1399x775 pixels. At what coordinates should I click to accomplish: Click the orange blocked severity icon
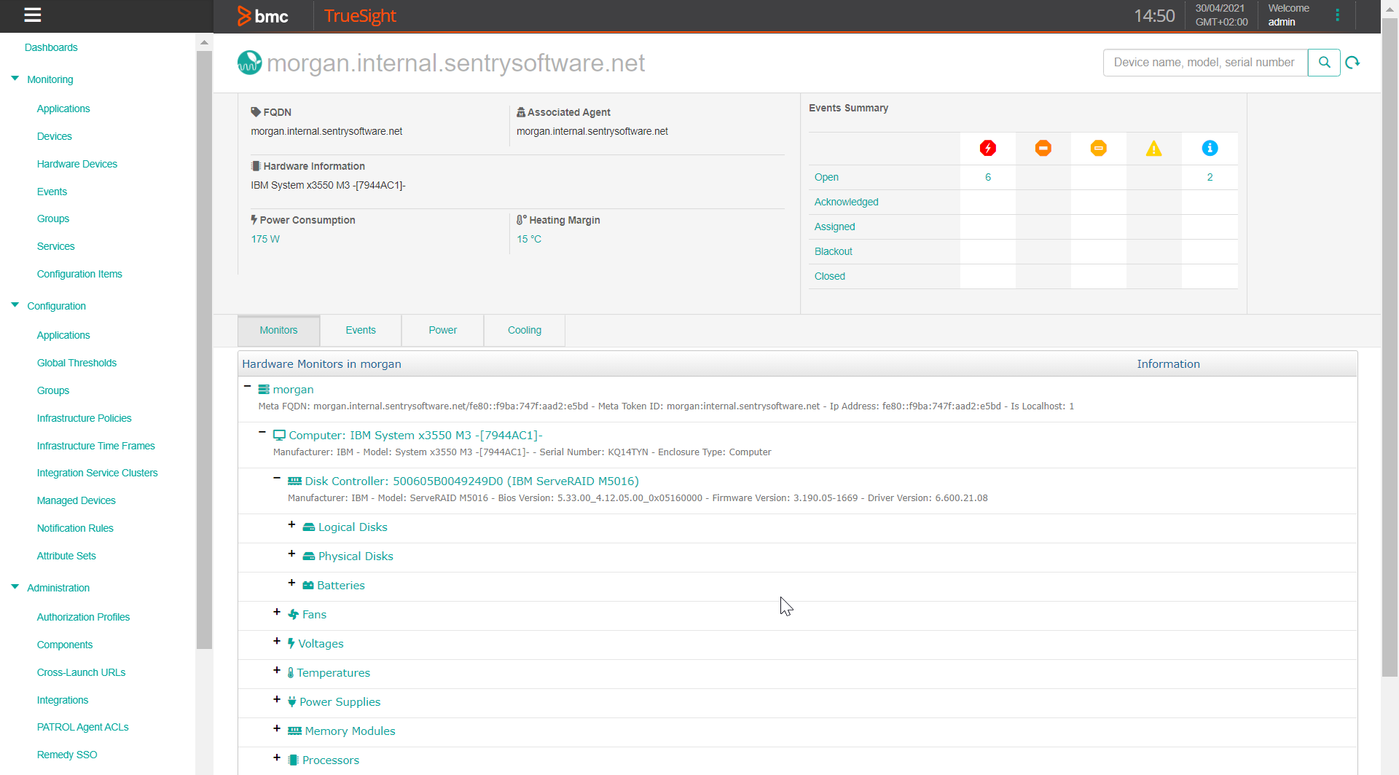1043,148
